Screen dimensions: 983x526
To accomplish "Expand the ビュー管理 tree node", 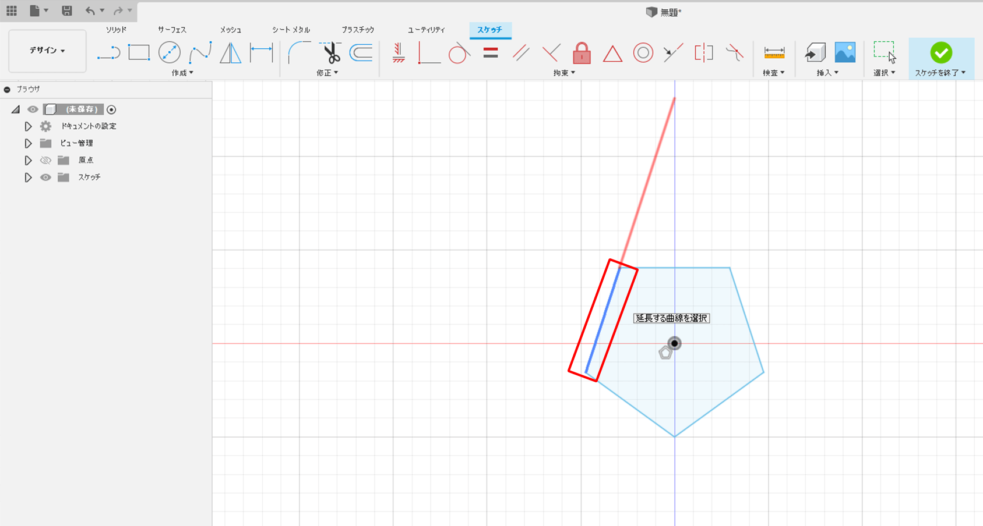I will click(28, 143).
